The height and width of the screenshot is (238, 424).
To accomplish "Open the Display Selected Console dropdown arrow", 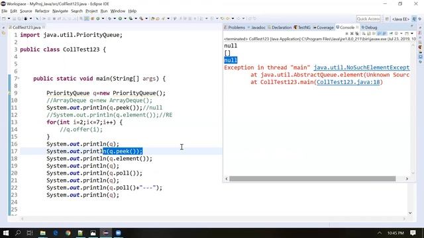I will (401, 34).
